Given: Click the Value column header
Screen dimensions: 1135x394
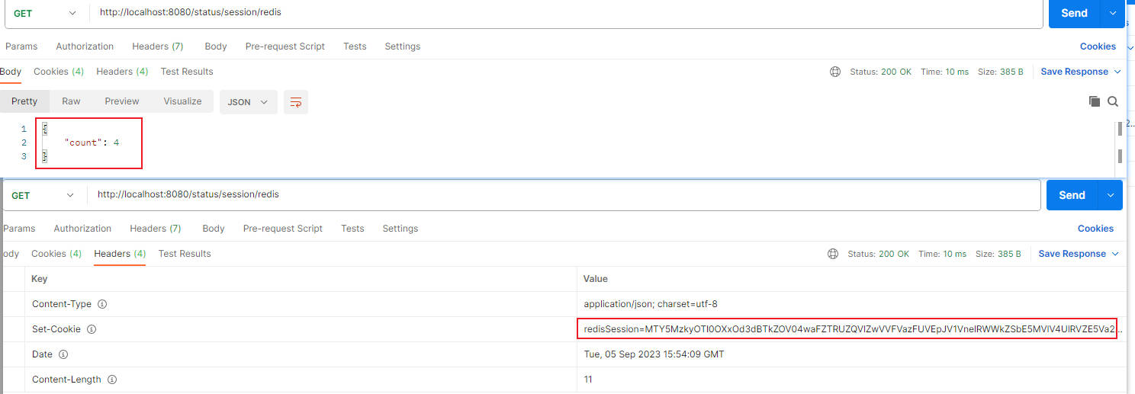Looking at the screenshot, I should 596,279.
